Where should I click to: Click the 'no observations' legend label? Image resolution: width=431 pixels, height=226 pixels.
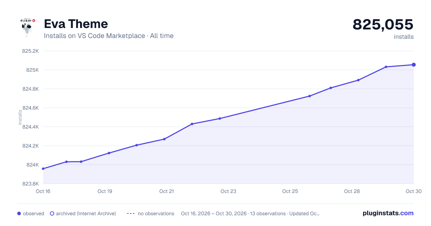pyautogui.click(x=156, y=213)
